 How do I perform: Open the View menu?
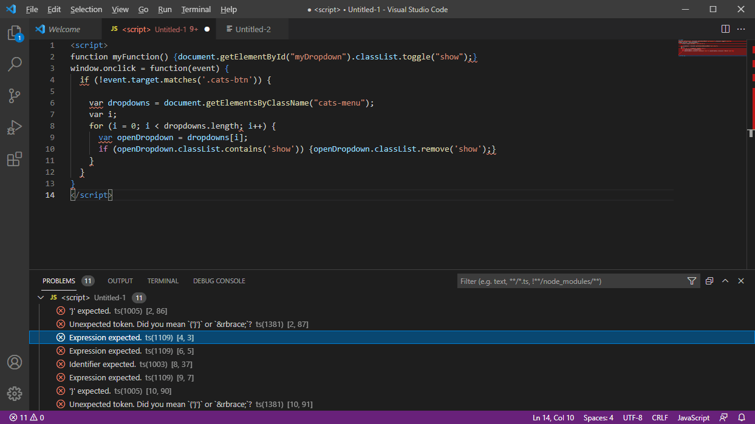pos(120,9)
